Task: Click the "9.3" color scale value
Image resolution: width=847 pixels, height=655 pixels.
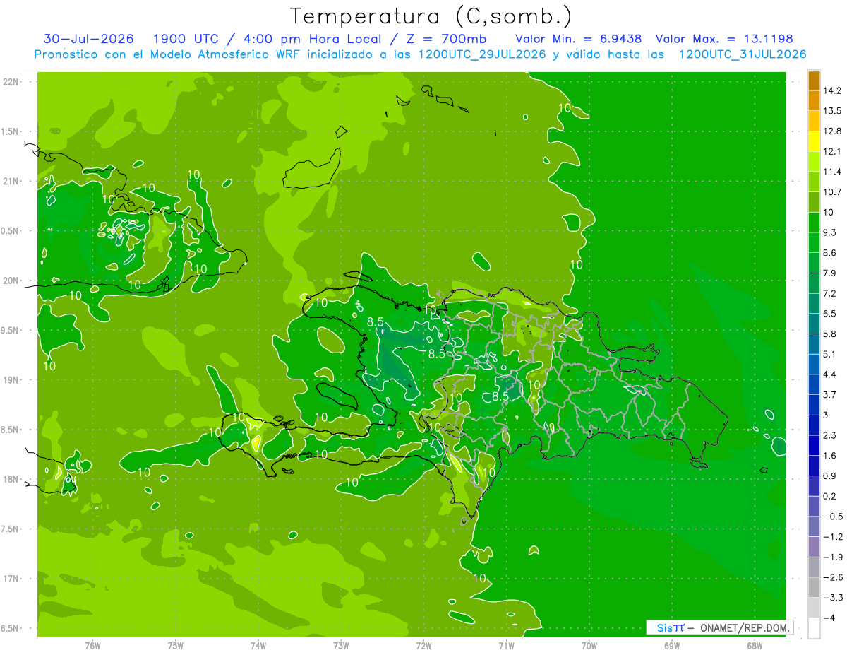Action: tap(831, 232)
